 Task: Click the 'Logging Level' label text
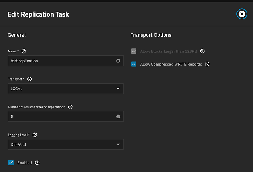click(x=18, y=135)
